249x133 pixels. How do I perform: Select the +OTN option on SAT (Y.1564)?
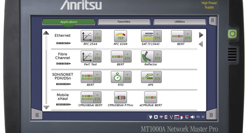coord(158,36)
